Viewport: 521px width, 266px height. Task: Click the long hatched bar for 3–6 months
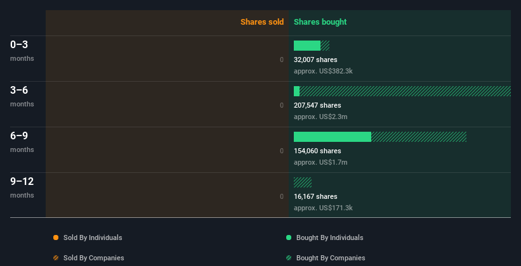coord(405,91)
